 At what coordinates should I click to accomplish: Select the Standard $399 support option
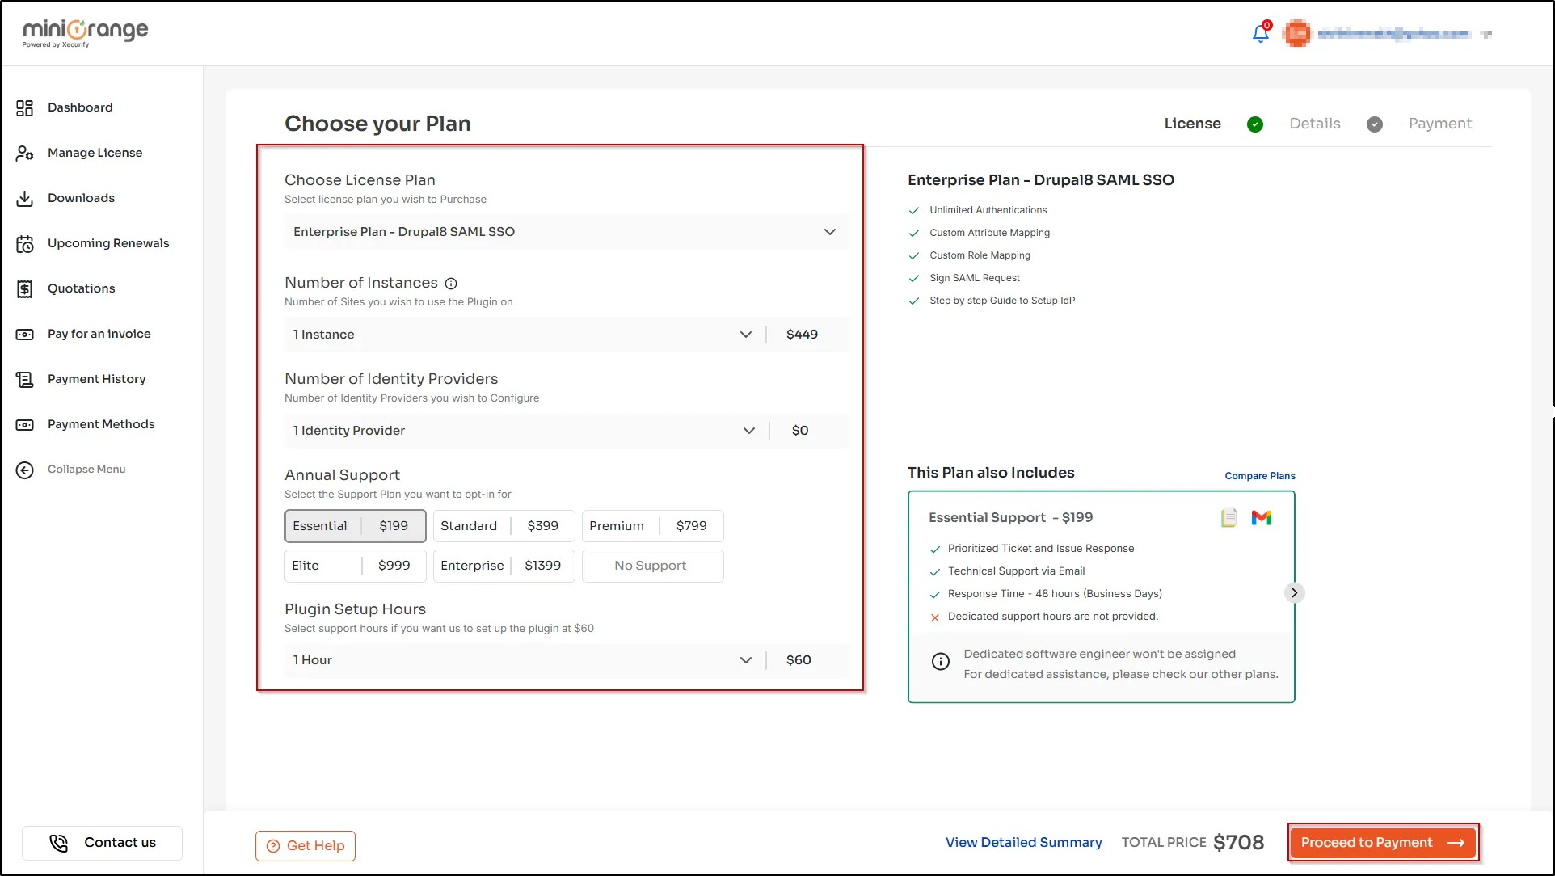(x=504, y=526)
